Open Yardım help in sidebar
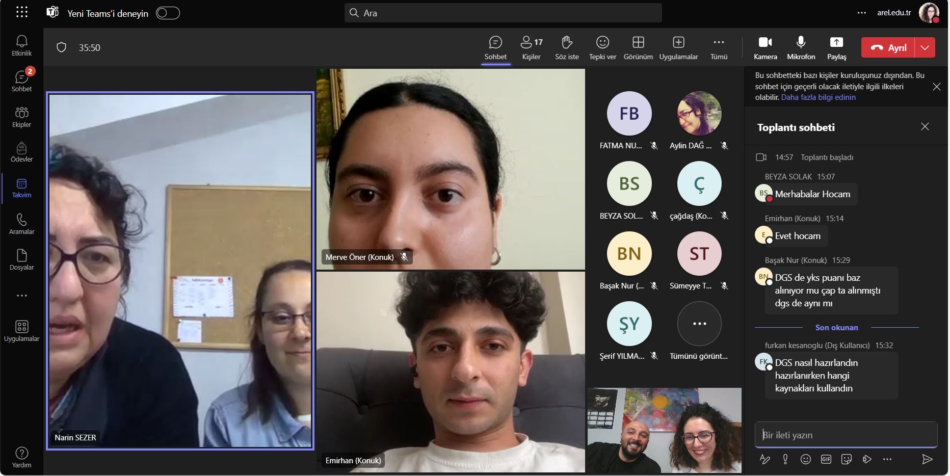950x476 pixels. 22,457
